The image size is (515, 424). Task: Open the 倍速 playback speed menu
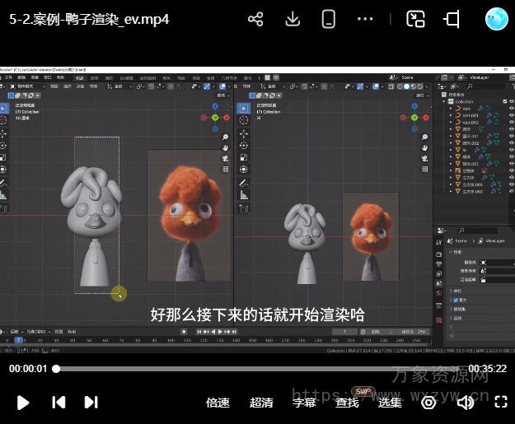[218, 403]
